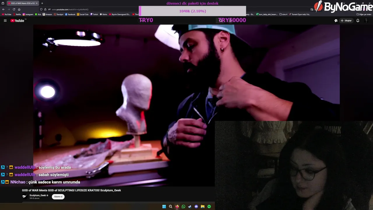Expand the Diğer yer imleri folder
This screenshot has width=373, height=210.
pos(364,14)
